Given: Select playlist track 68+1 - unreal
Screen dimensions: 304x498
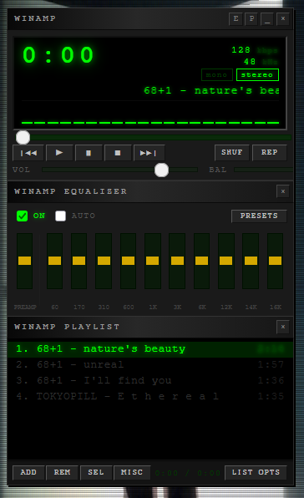Looking at the screenshot, I should point(150,364).
